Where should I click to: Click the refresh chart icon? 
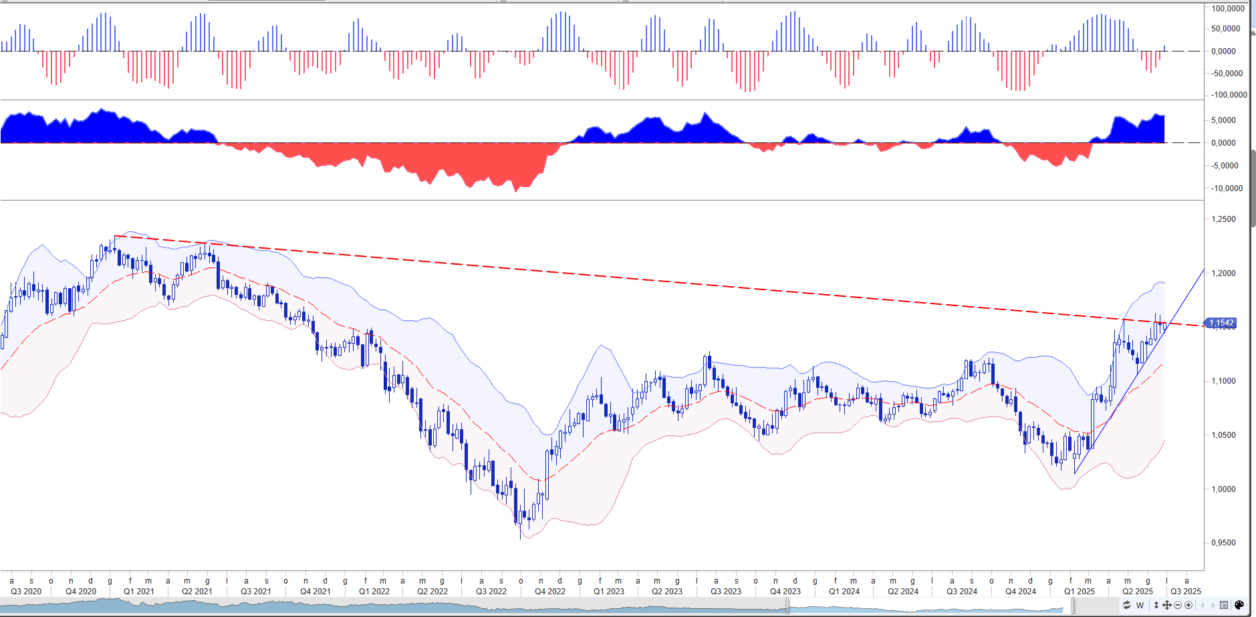pos(1127,605)
